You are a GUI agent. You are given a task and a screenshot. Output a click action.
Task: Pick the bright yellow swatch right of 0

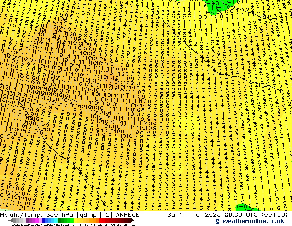click(x=75, y=220)
